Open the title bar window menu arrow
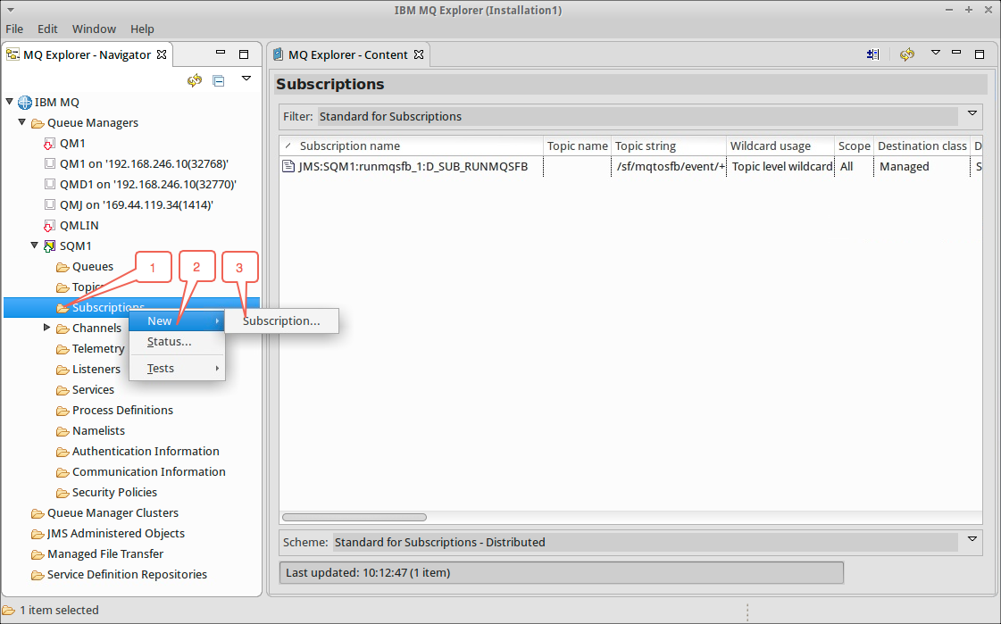Screen dimensions: 1001x624 tap(10, 10)
